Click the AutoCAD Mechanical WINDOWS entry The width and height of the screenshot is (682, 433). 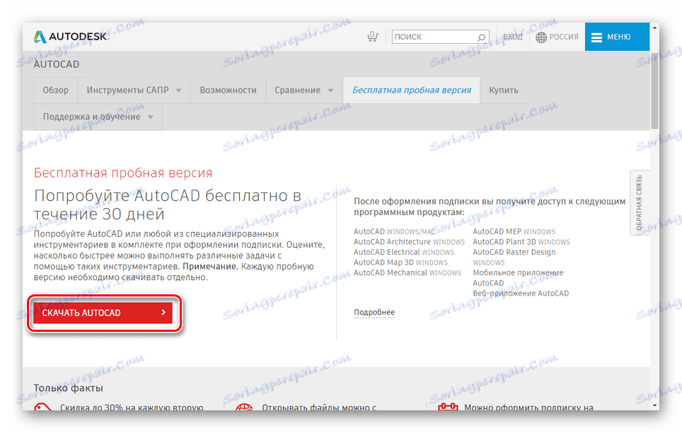[x=407, y=272]
